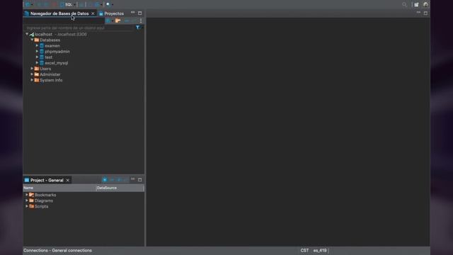Expand the excel_mysql database
This screenshot has width=453, height=255.
click(37, 63)
